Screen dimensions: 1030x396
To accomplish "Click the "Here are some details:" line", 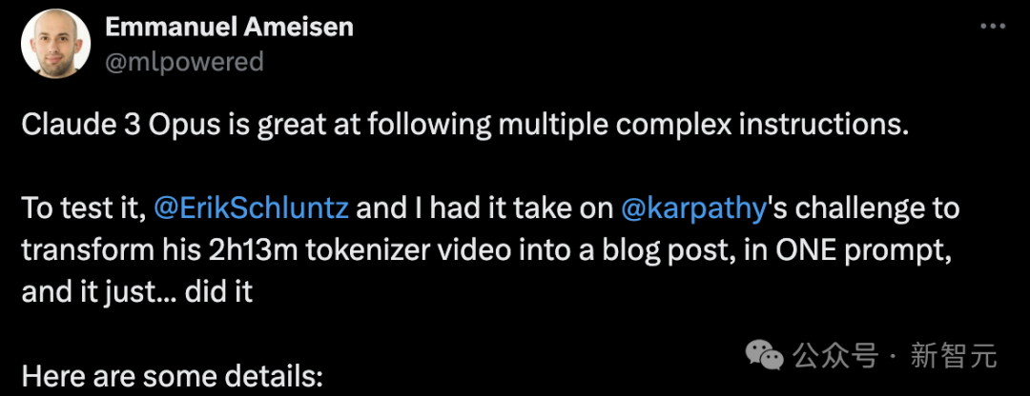I will (173, 376).
